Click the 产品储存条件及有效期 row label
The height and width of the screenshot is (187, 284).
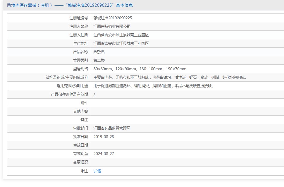[69, 94]
